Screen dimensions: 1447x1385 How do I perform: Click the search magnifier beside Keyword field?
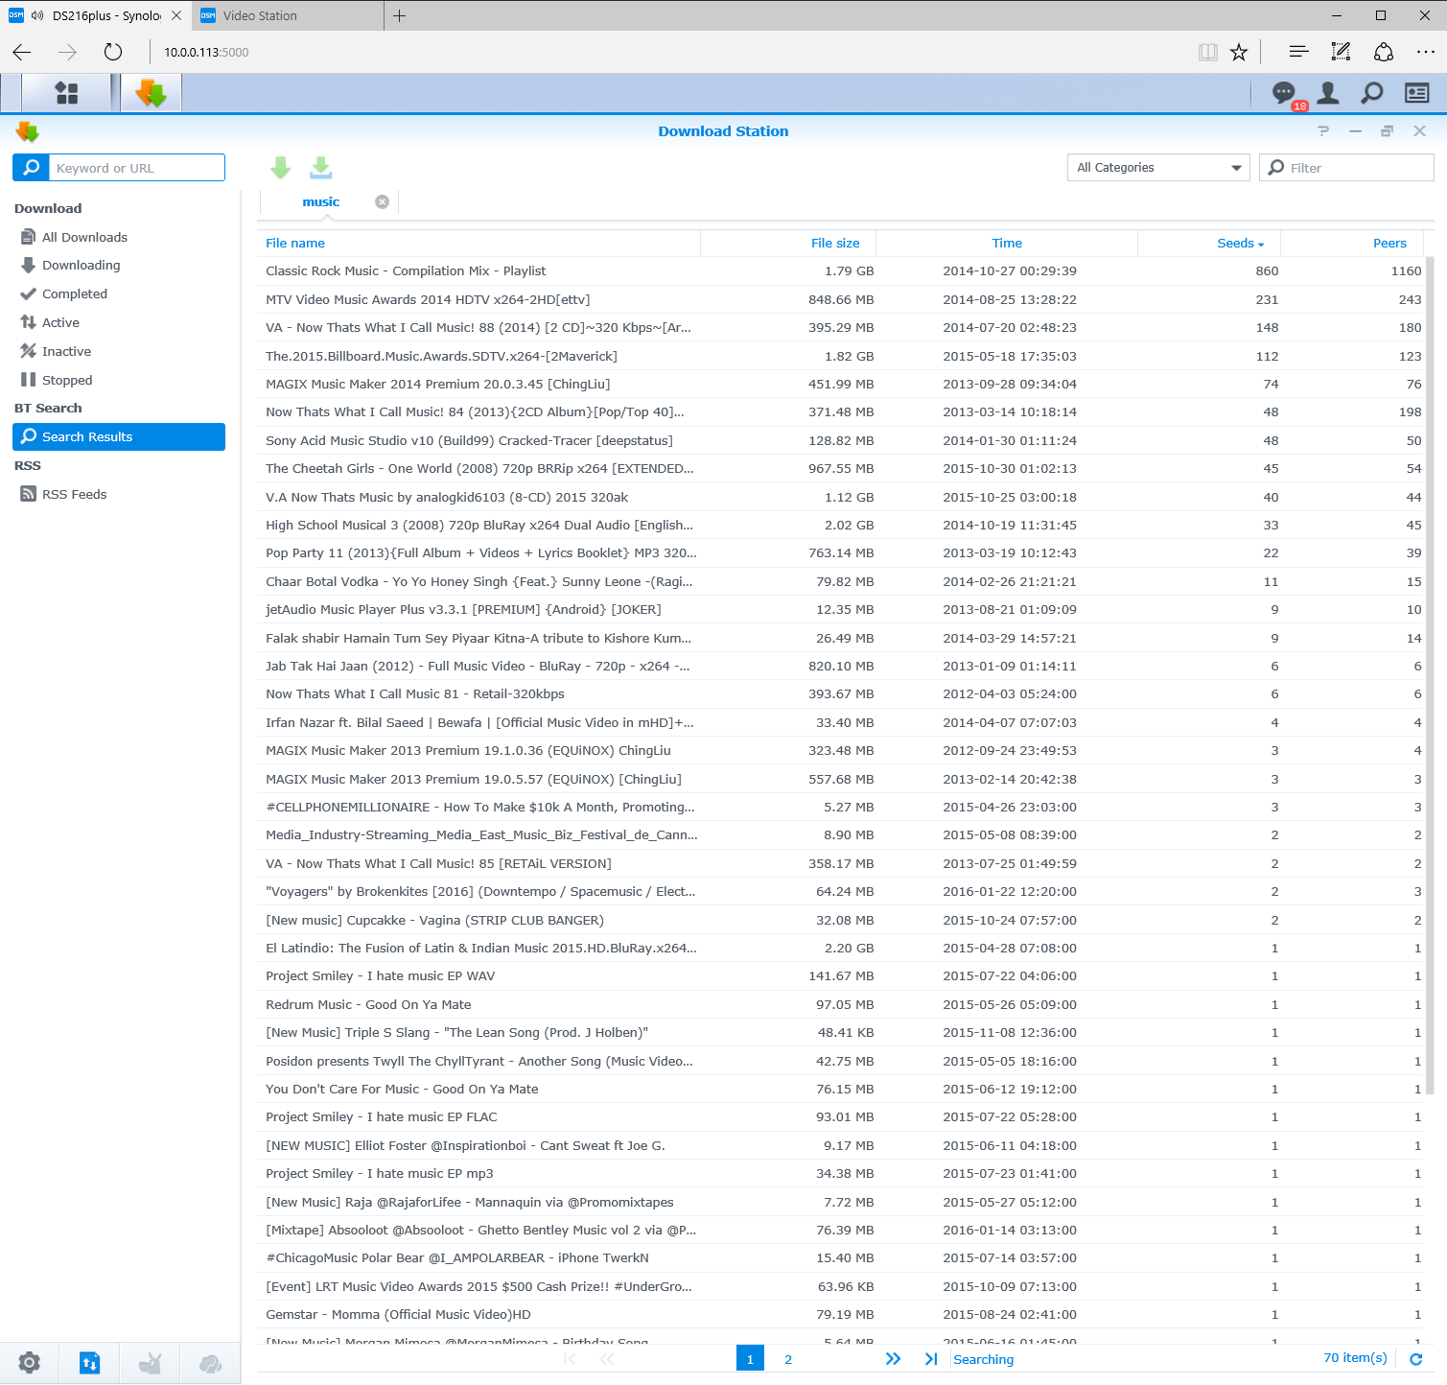tap(31, 168)
